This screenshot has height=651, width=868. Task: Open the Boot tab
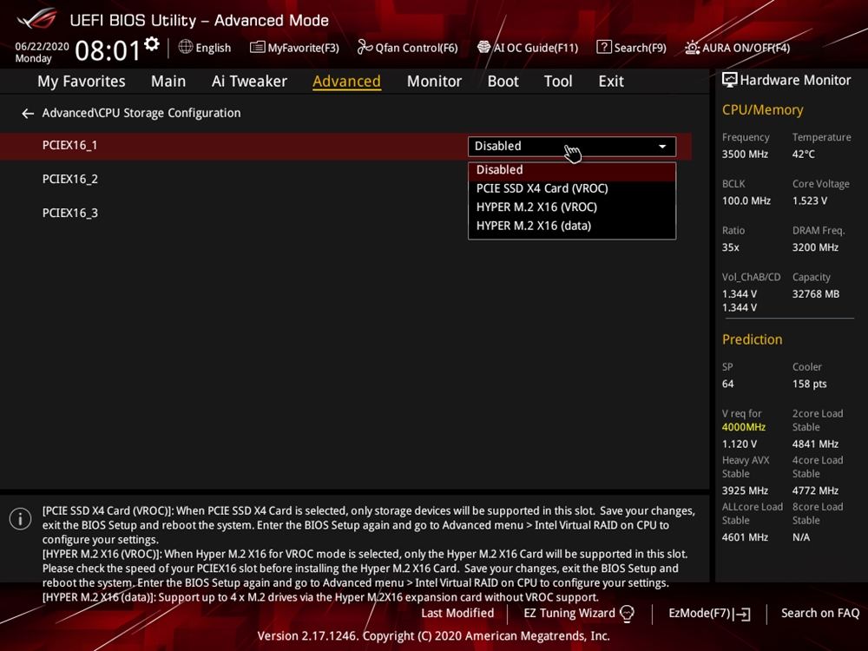tap(503, 82)
